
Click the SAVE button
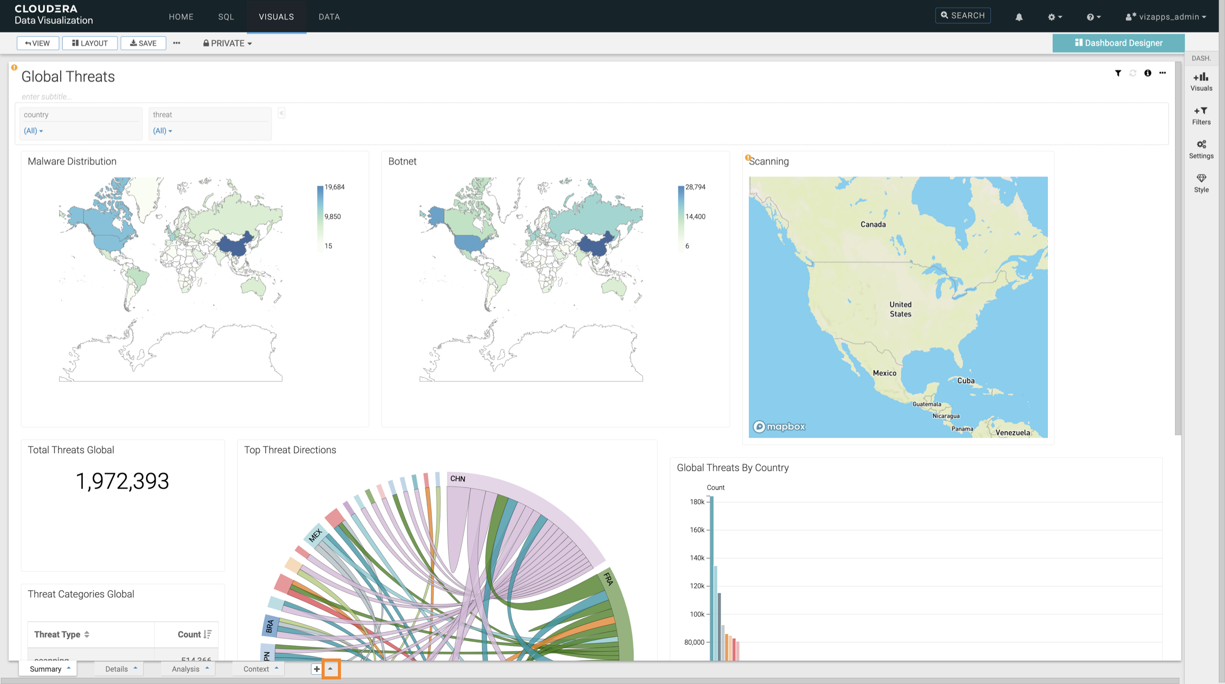pyautogui.click(x=143, y=43)
